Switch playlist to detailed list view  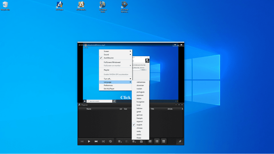point(157,141)
